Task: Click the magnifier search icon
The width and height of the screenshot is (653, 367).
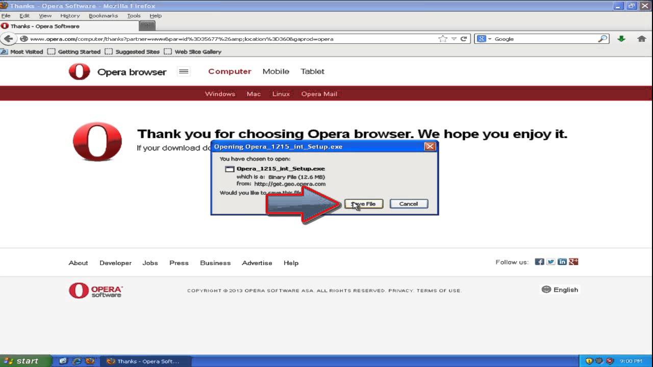Action: (x=603, y=39)
